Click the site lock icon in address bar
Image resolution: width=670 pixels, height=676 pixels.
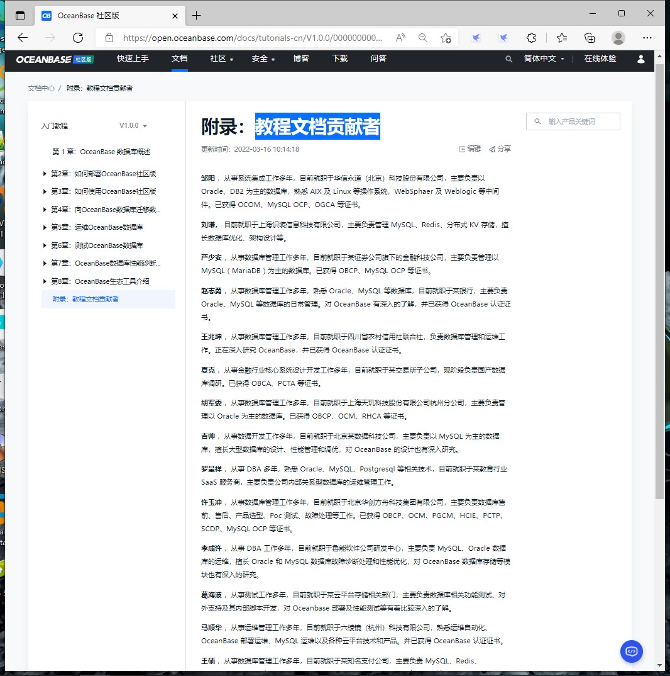pyautogui.click(x=109, y=38)
